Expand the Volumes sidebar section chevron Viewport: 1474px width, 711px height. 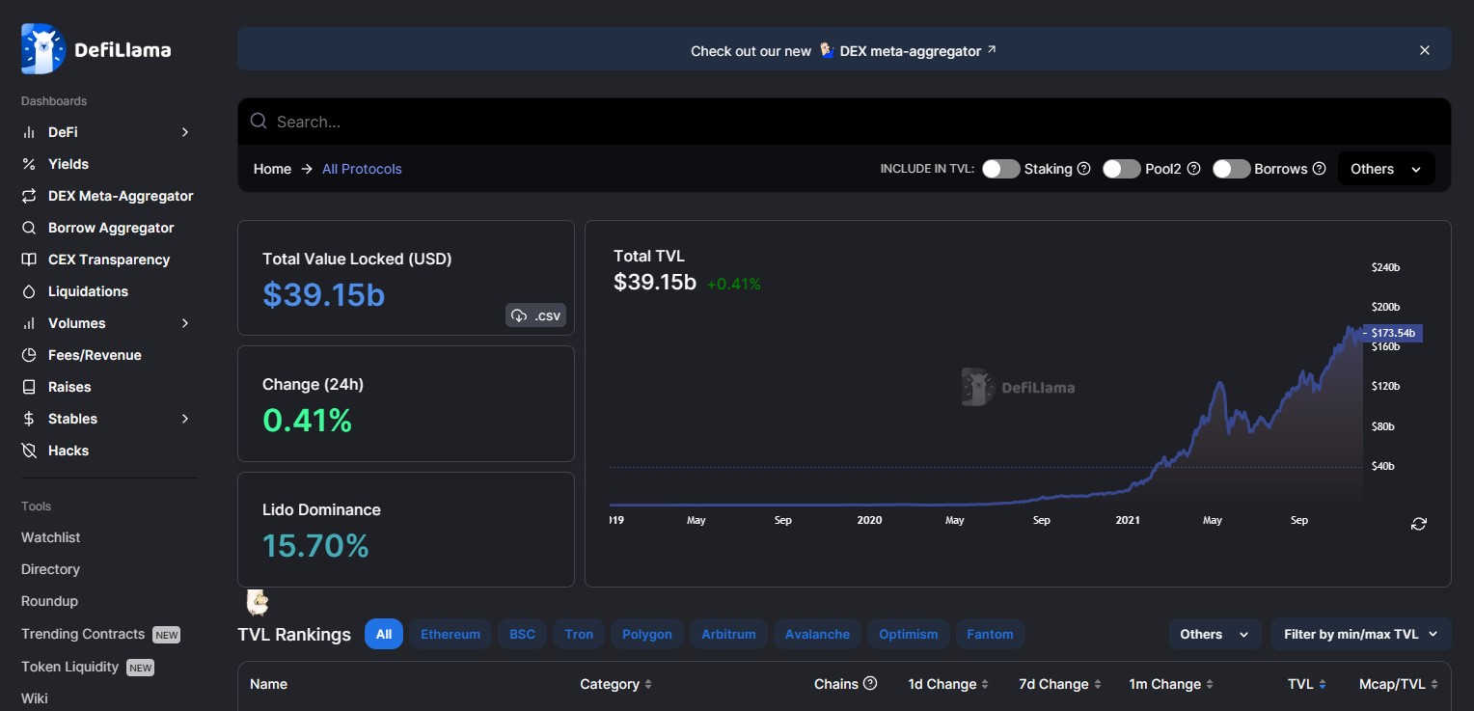(185, 323)
